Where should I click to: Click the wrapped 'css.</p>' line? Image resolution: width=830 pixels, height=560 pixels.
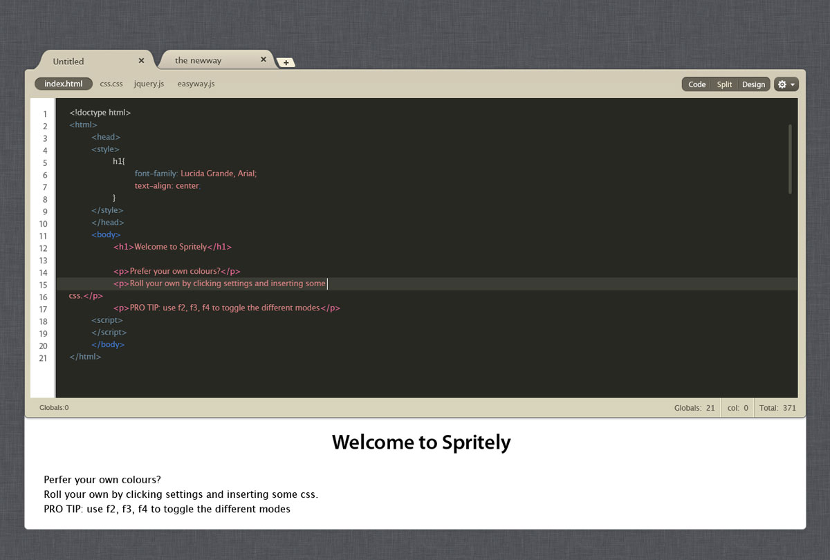click(x=86, y=296)
